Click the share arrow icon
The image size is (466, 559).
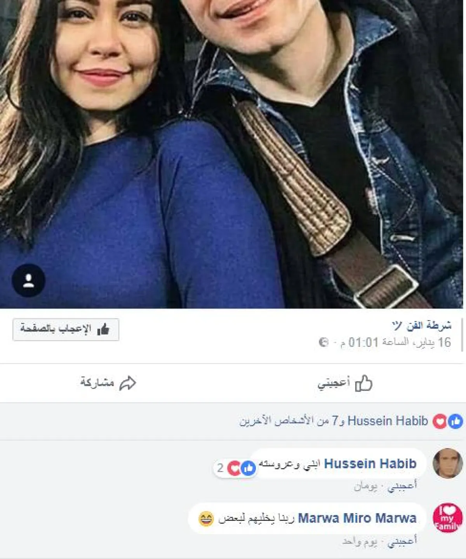[x=128, y=383]
